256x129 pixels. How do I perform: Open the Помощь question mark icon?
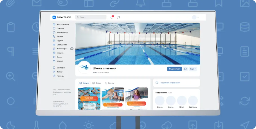point(54,76)
